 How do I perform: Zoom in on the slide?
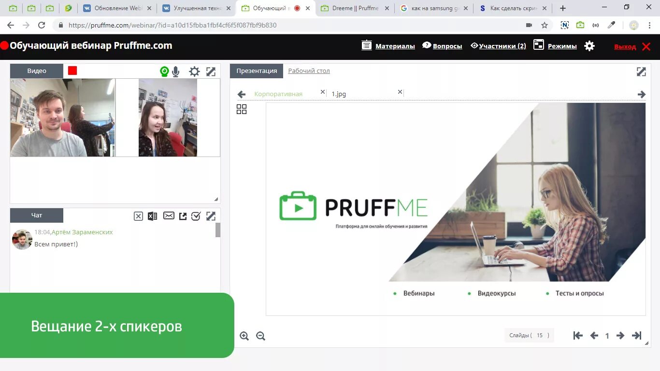click(244, 336)
